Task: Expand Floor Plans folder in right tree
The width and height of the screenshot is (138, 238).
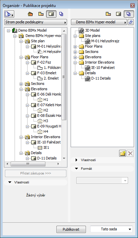Action: click(75, 47)
